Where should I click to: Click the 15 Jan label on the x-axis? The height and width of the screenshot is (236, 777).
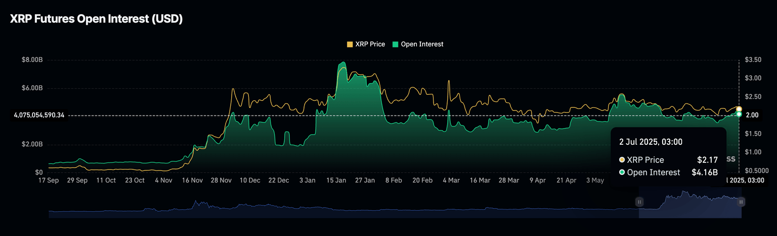click(336, 180)
